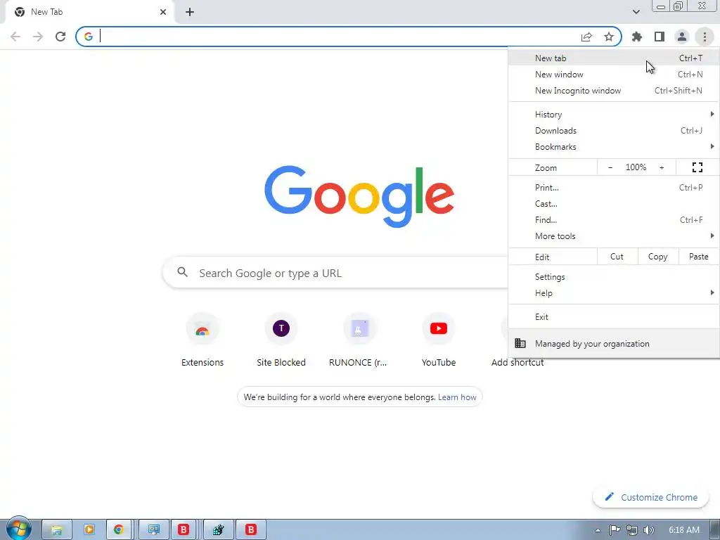Expand the Bookmarks submenu
The height and width of the screenshot is (540, 720).
click(x=613, y=147)
